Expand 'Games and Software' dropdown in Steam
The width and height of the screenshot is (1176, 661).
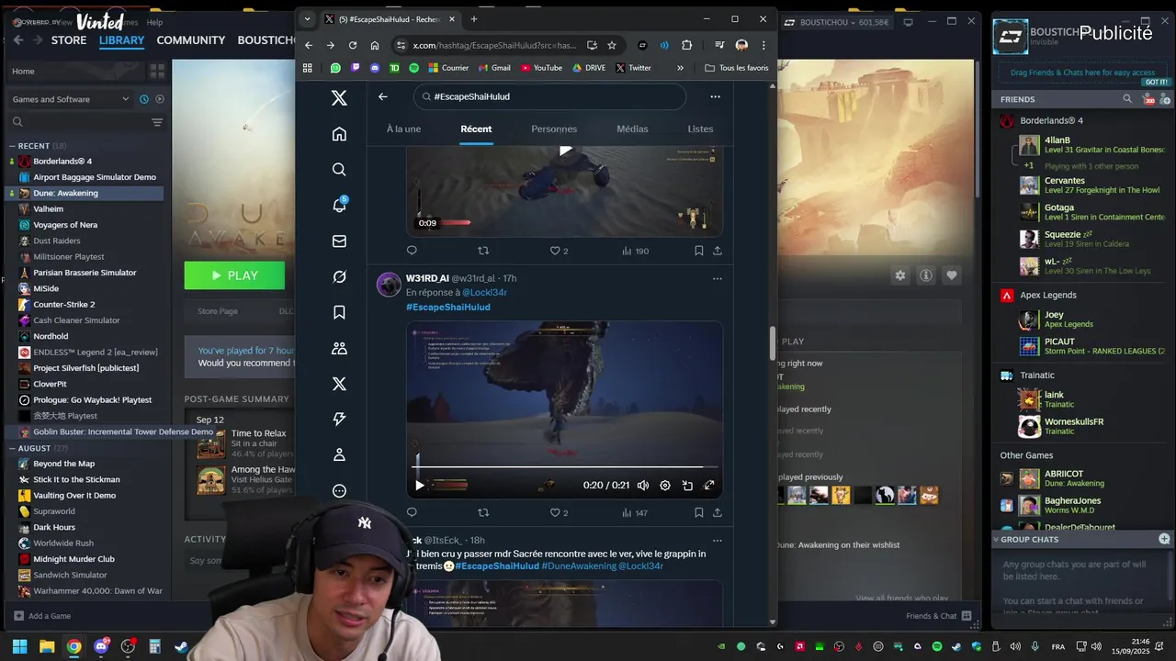(70, 99)
